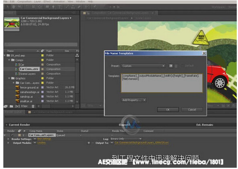Viewport: 238px width, 169px height.
Task: Close the File Name Templates dialog
Action: pos(204,53)
